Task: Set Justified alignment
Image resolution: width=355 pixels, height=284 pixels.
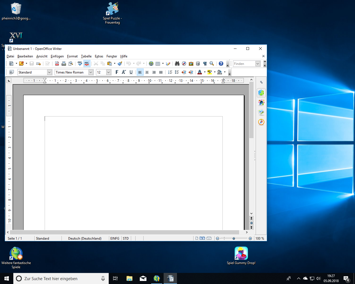Action: click(x=161, y=72)
